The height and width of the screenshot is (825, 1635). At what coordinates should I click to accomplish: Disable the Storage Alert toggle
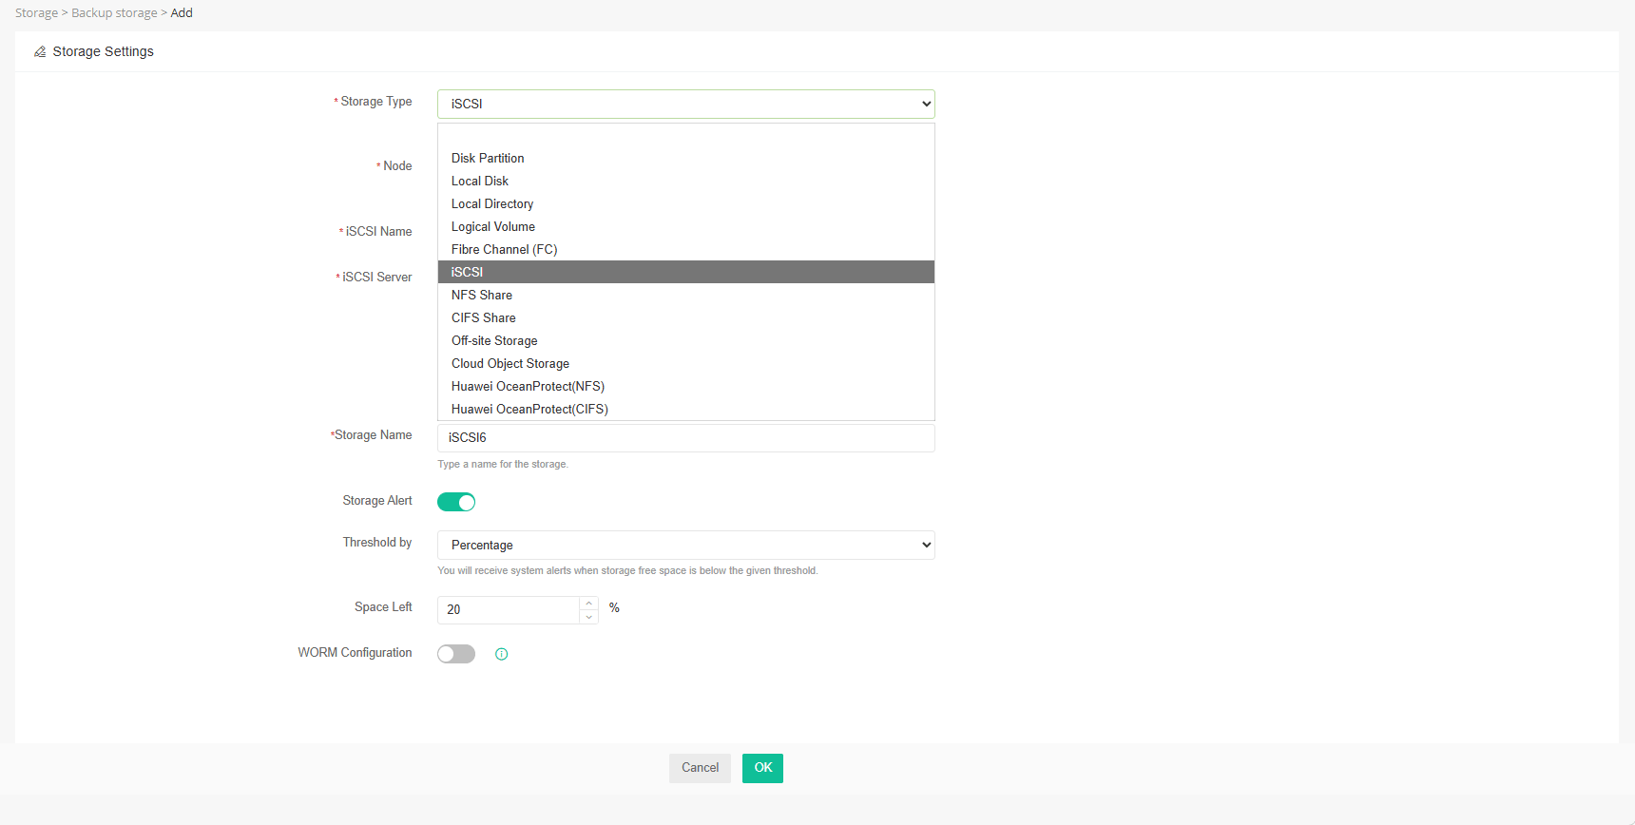coord(456,502)
